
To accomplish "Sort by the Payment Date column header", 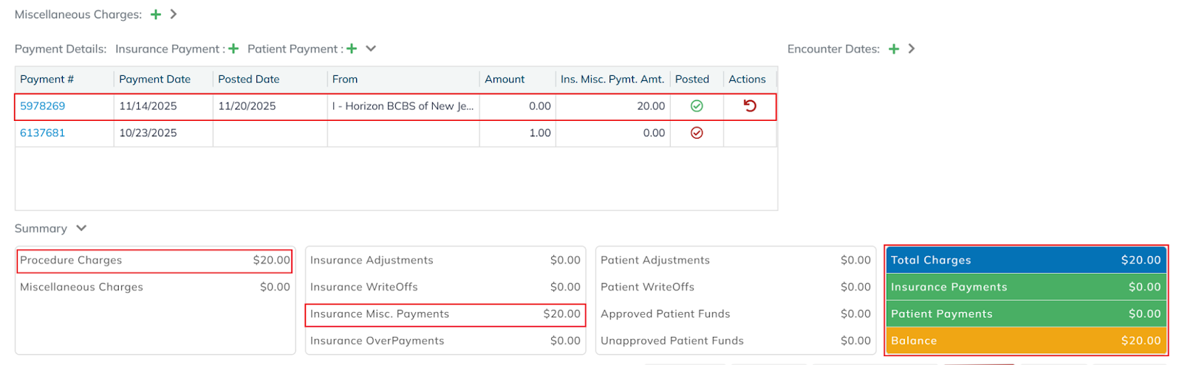I will tap(155, 80).
